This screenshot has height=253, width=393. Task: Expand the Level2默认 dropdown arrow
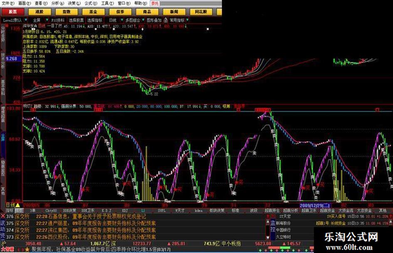click(26, 20)
